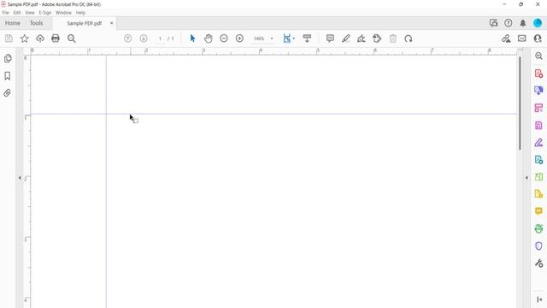
Task: Send the file by email envelope icon
Action: click(x=522, y=38)
